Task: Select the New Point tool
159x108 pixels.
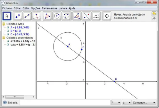Action: coord(18,16)
